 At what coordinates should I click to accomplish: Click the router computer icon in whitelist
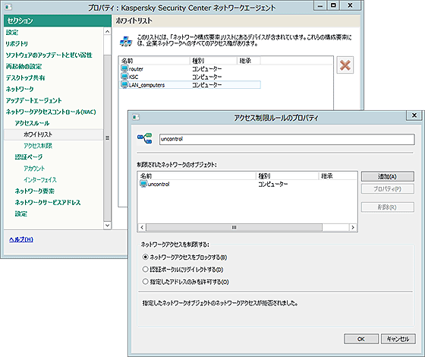124,68
